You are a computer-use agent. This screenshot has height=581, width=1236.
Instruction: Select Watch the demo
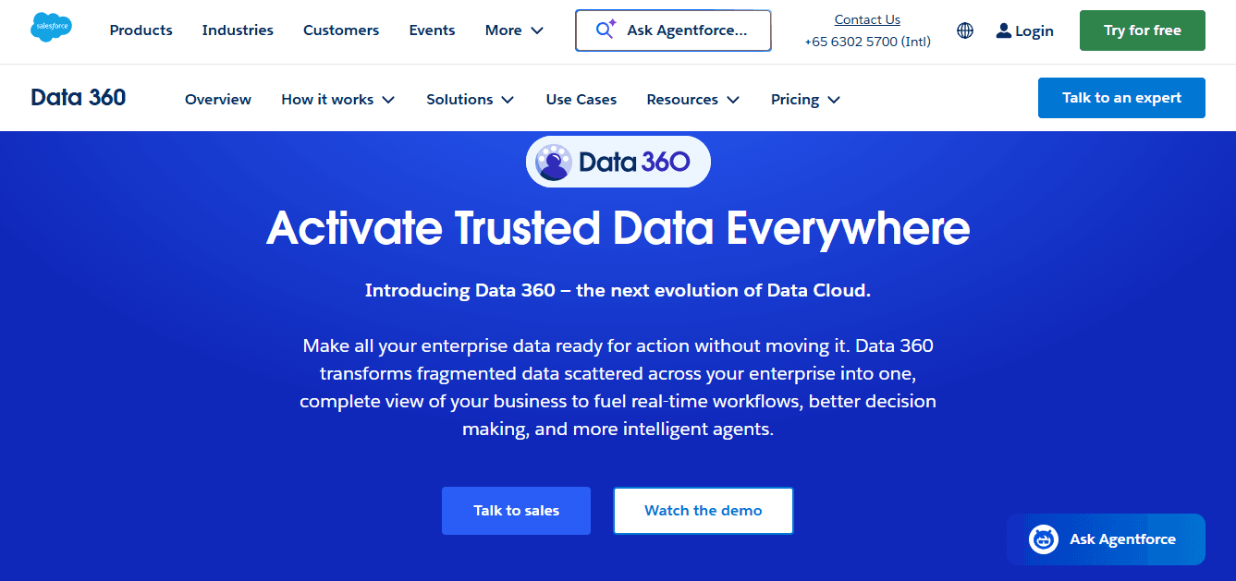click(x=703, y=510)
